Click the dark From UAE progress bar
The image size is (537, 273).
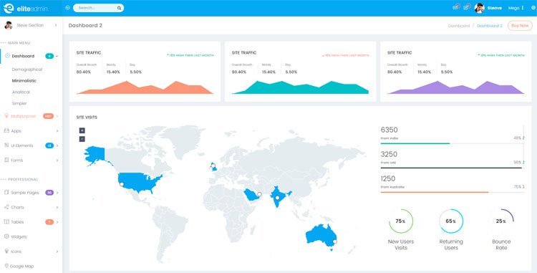451,168
